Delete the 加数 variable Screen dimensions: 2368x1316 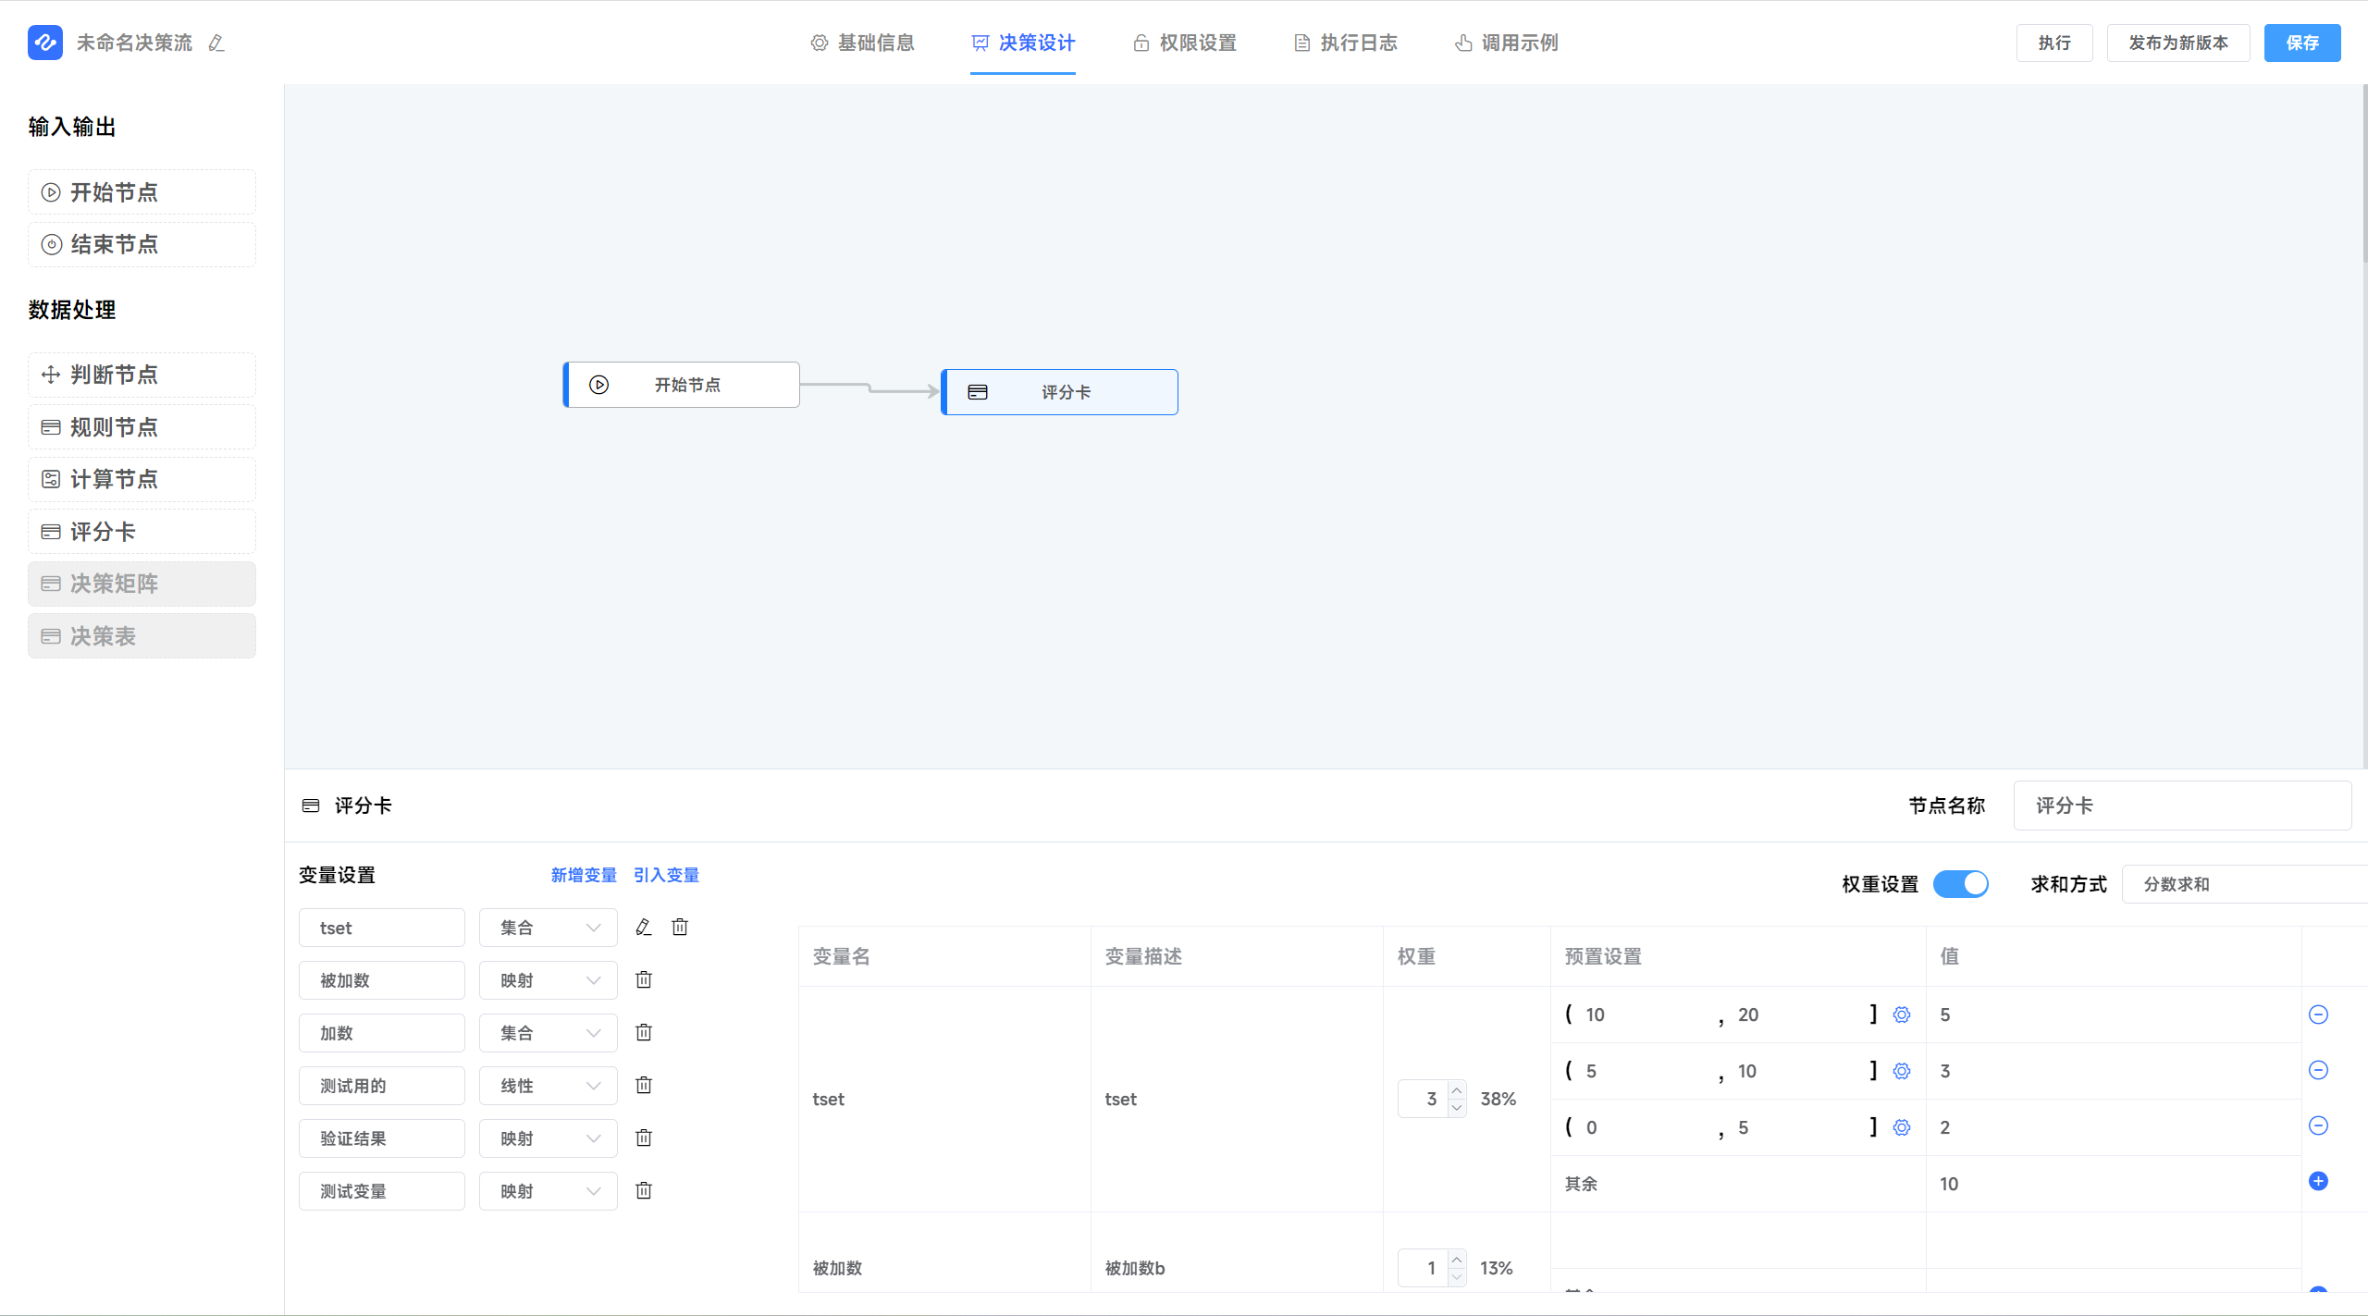pyautogui.click(x=644, y=1032)
